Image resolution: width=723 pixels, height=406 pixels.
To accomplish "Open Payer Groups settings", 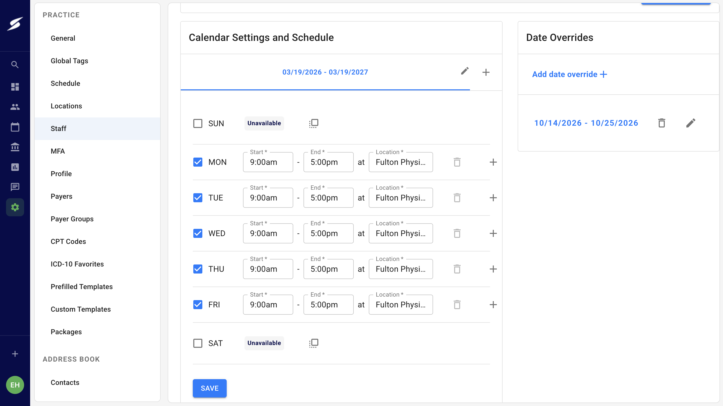I will (x=97, y=219).
